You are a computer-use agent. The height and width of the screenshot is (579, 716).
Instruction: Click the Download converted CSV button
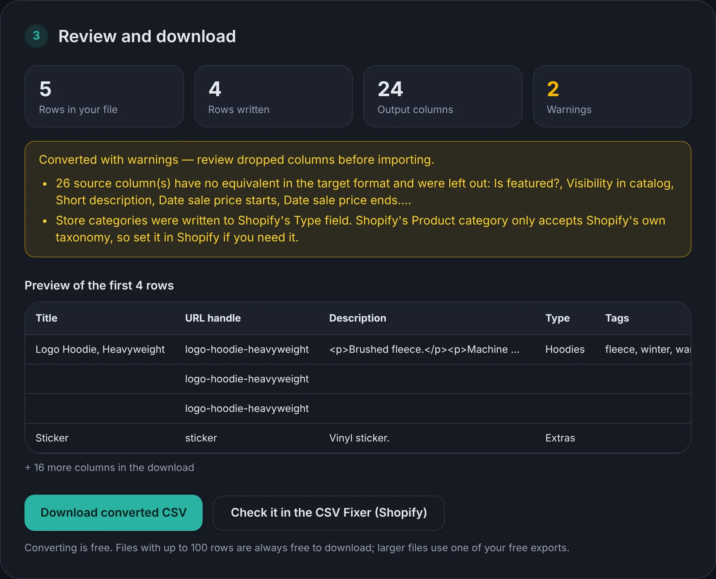[113, 512]
